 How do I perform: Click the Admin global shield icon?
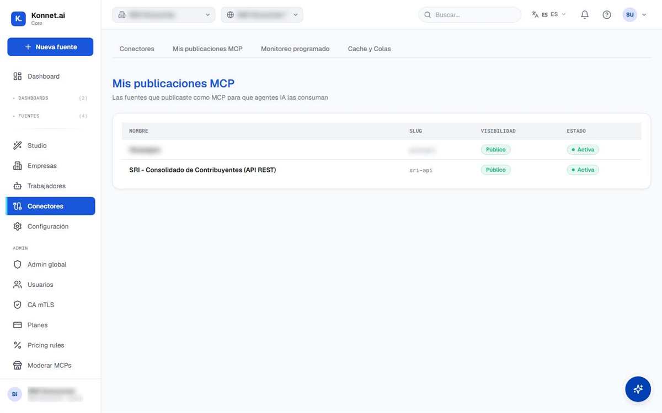17,264
